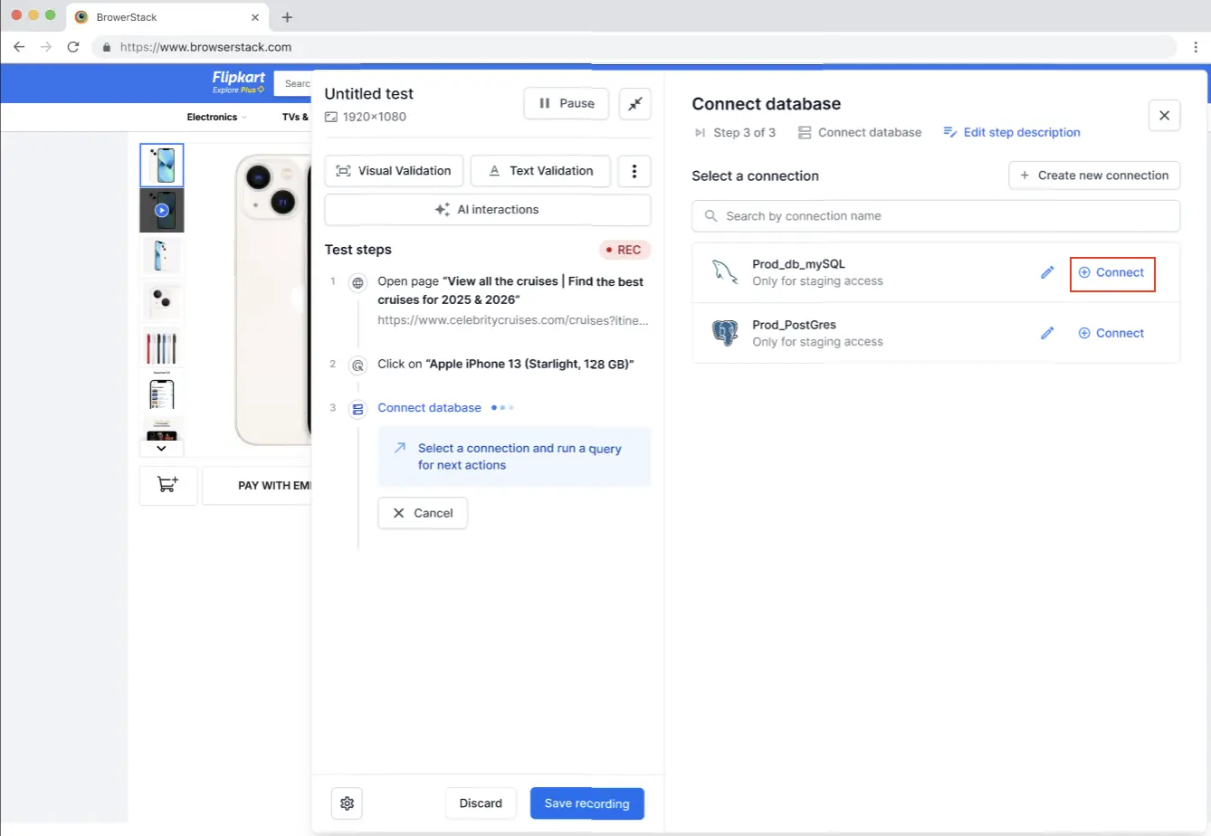Connect to Prod_db_mySQL database

pyautogui.click(x=1111, y=272)
